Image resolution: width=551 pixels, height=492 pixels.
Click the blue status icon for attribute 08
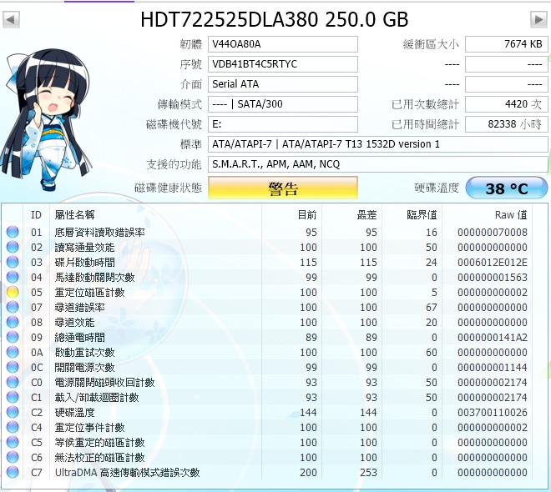pos(13,322)
